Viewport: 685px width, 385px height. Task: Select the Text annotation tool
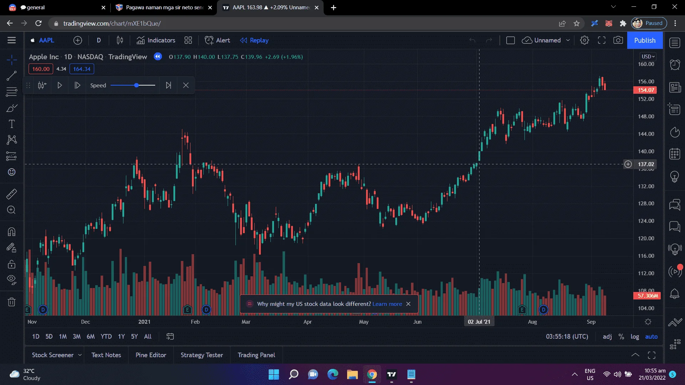click(x=11, y=124)
